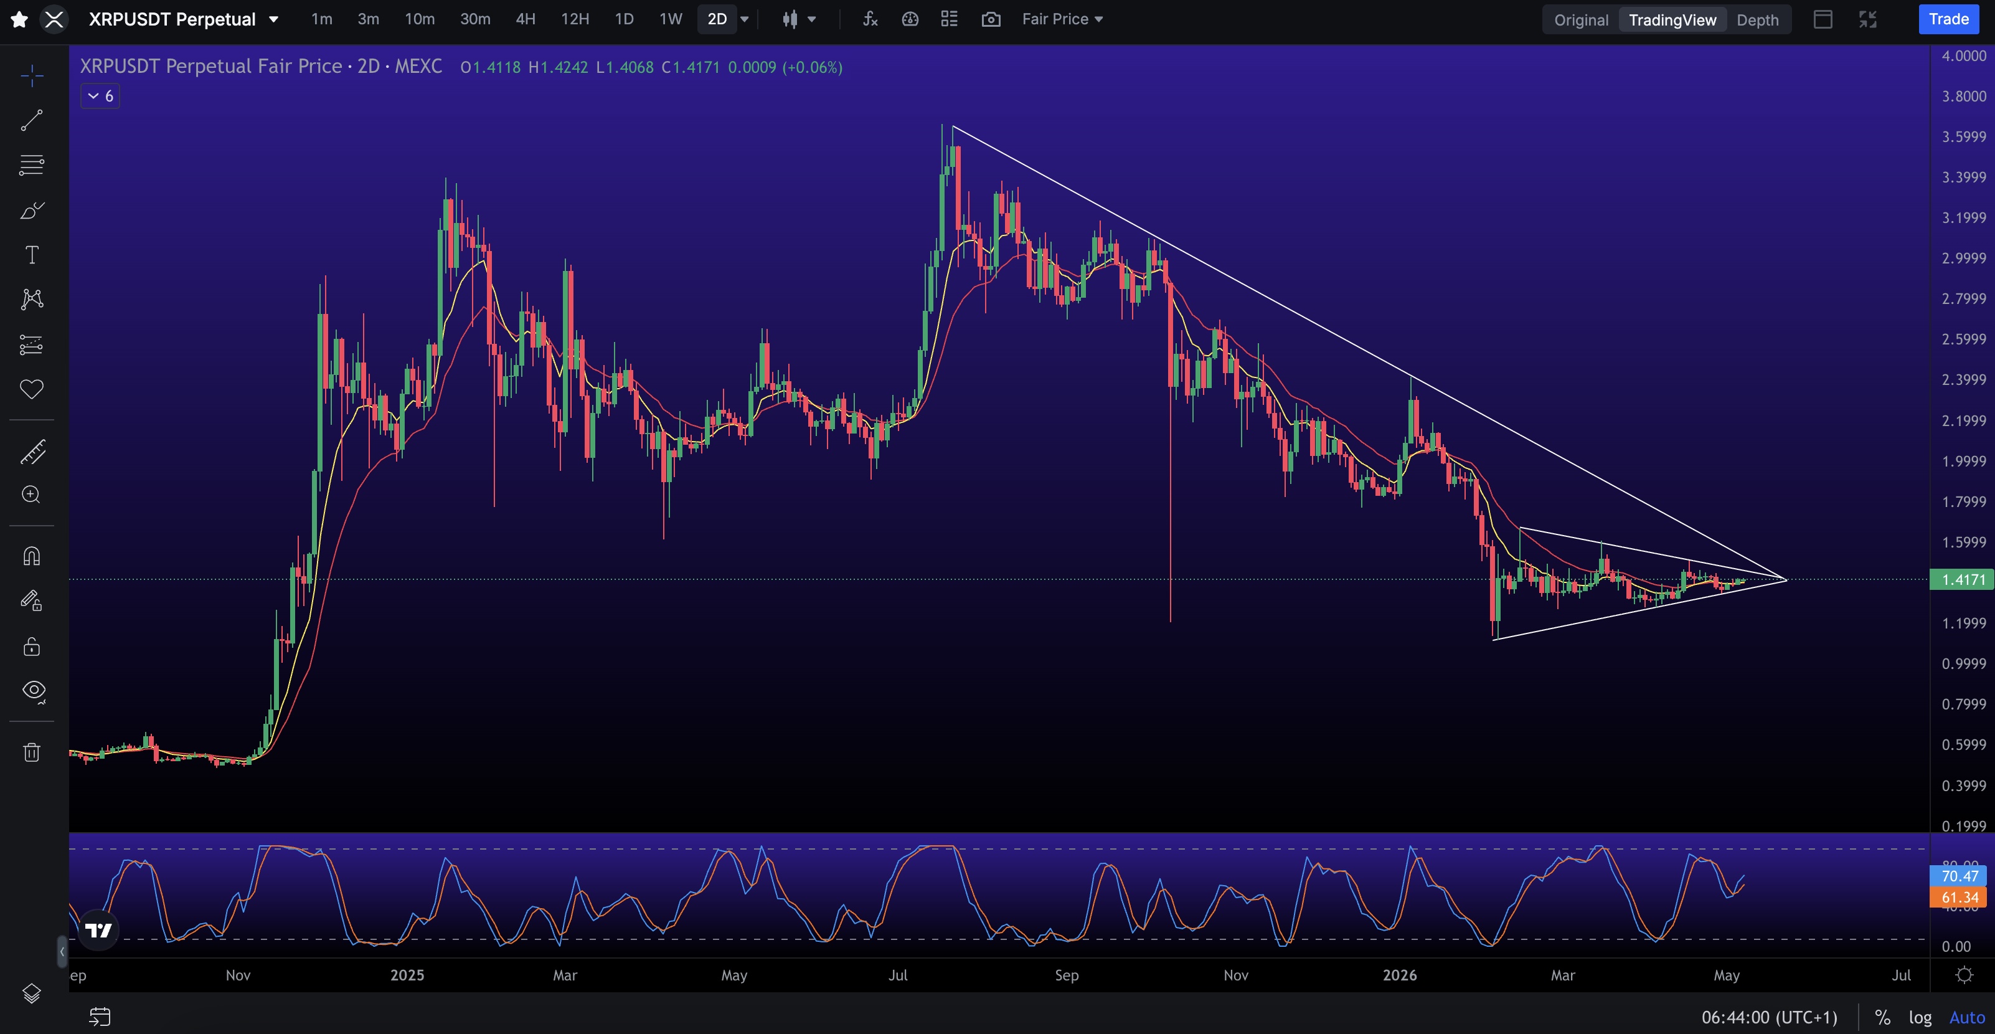Select the brush drawing tool

pyautogui.click(x=32, y=210)
